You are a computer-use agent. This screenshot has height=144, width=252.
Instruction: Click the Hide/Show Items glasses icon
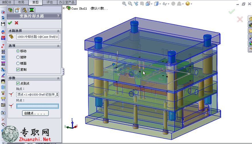(165, 3)
